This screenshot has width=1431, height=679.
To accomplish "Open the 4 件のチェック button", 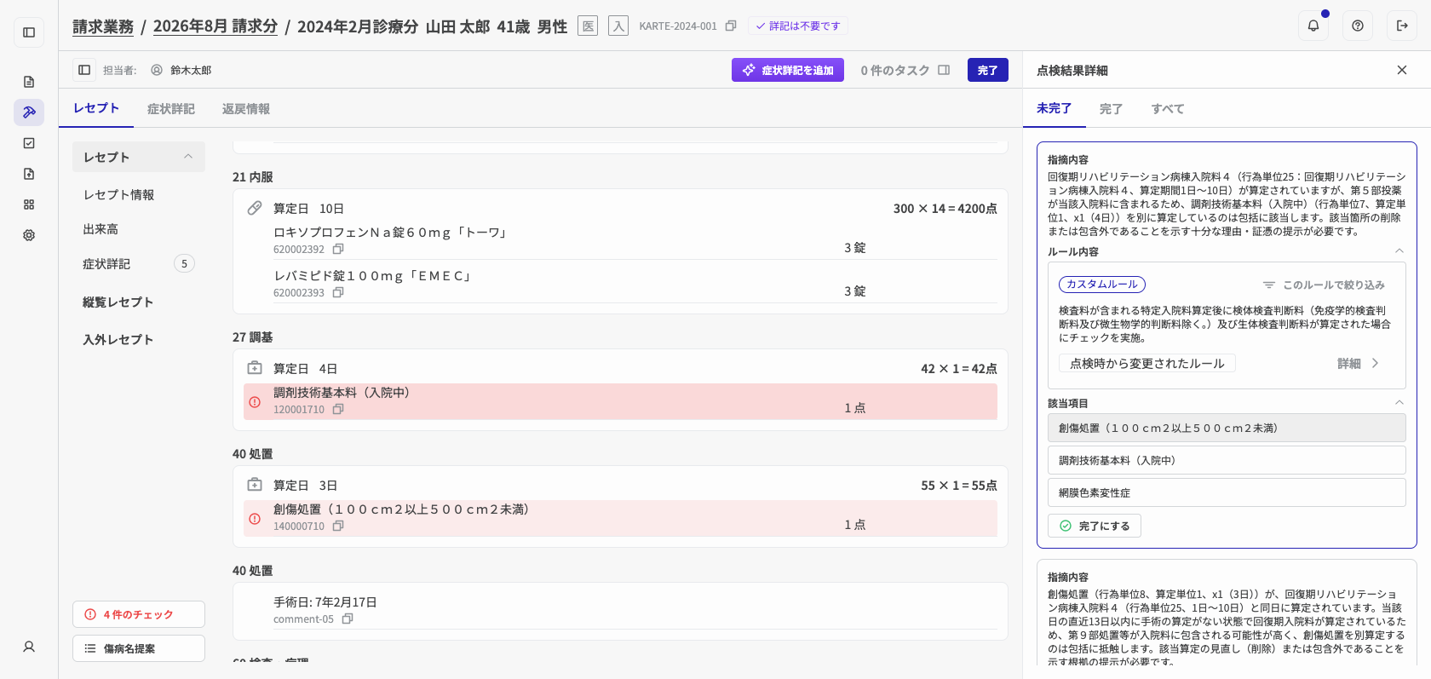I will click(x=139, y=614).
